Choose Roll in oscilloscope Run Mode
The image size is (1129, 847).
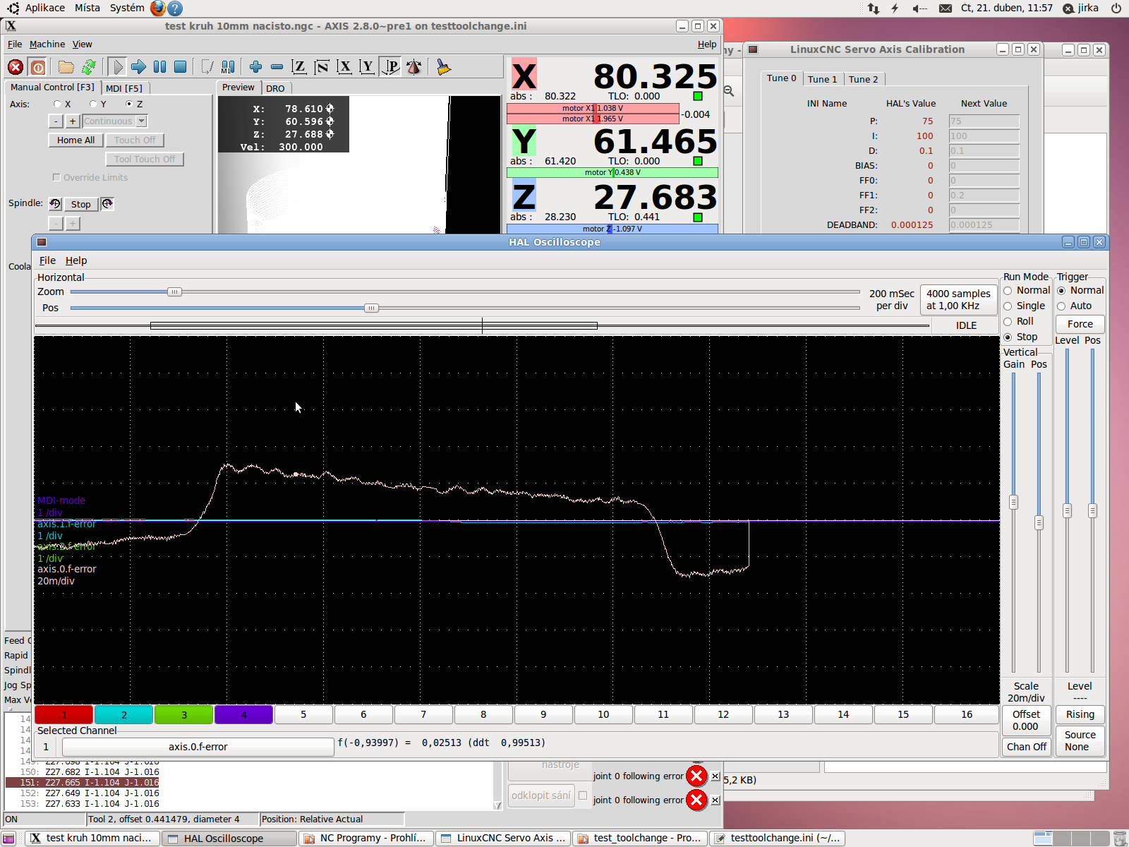point(1008,322)
